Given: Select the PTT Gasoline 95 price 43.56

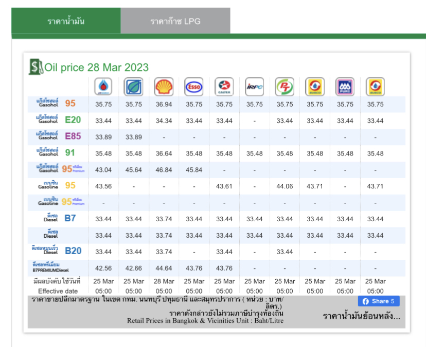Looking at the screenshot, I should point(103,186).
